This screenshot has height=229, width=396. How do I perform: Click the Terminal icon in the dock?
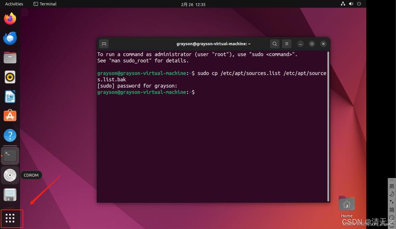pos(10,156)
